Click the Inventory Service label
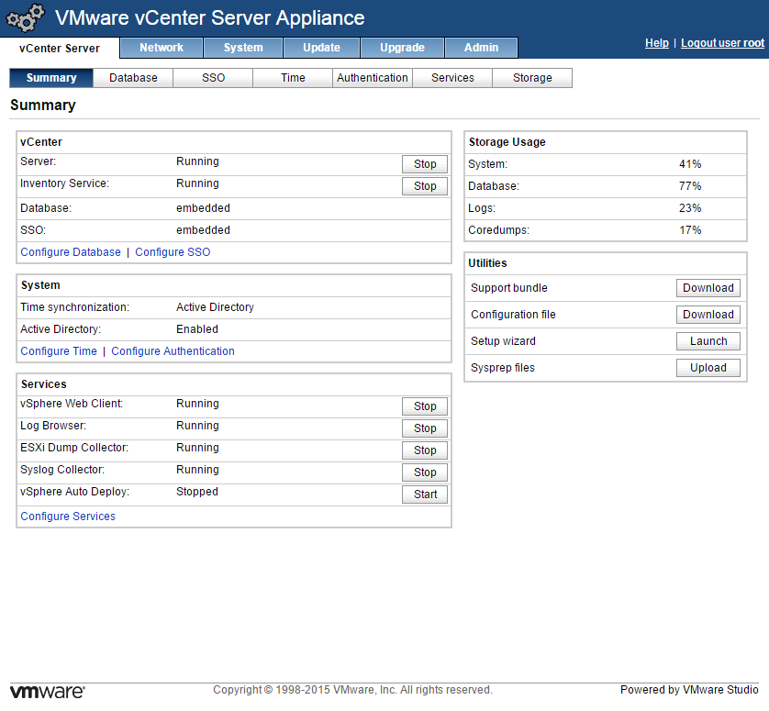 click(65, 183)
